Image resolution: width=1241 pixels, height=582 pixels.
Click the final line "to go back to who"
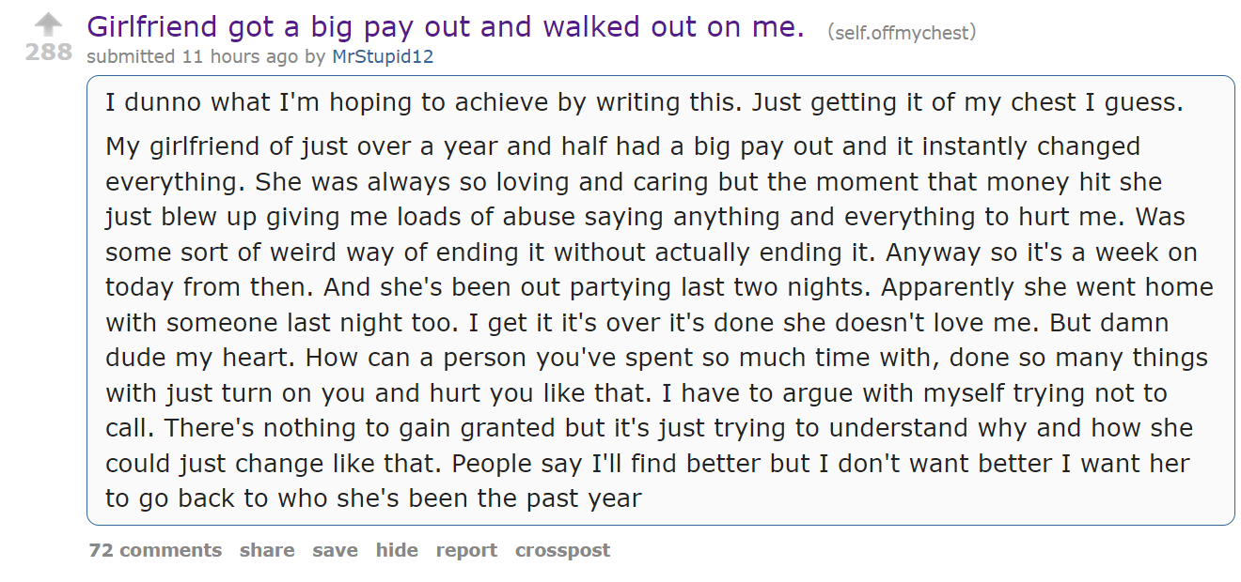(x=373, y=498)
